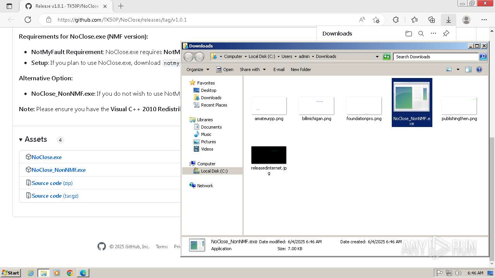
Task: Select Desktop in Favorites
Action: (x=208, y=90)
